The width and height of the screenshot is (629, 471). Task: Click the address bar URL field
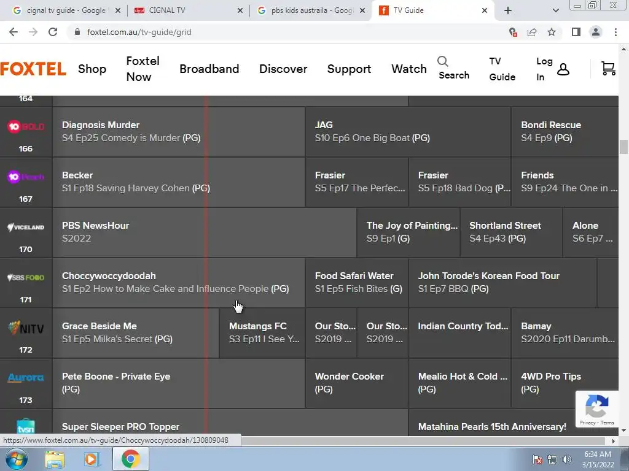pyautogui.click(x=289, y=32)
